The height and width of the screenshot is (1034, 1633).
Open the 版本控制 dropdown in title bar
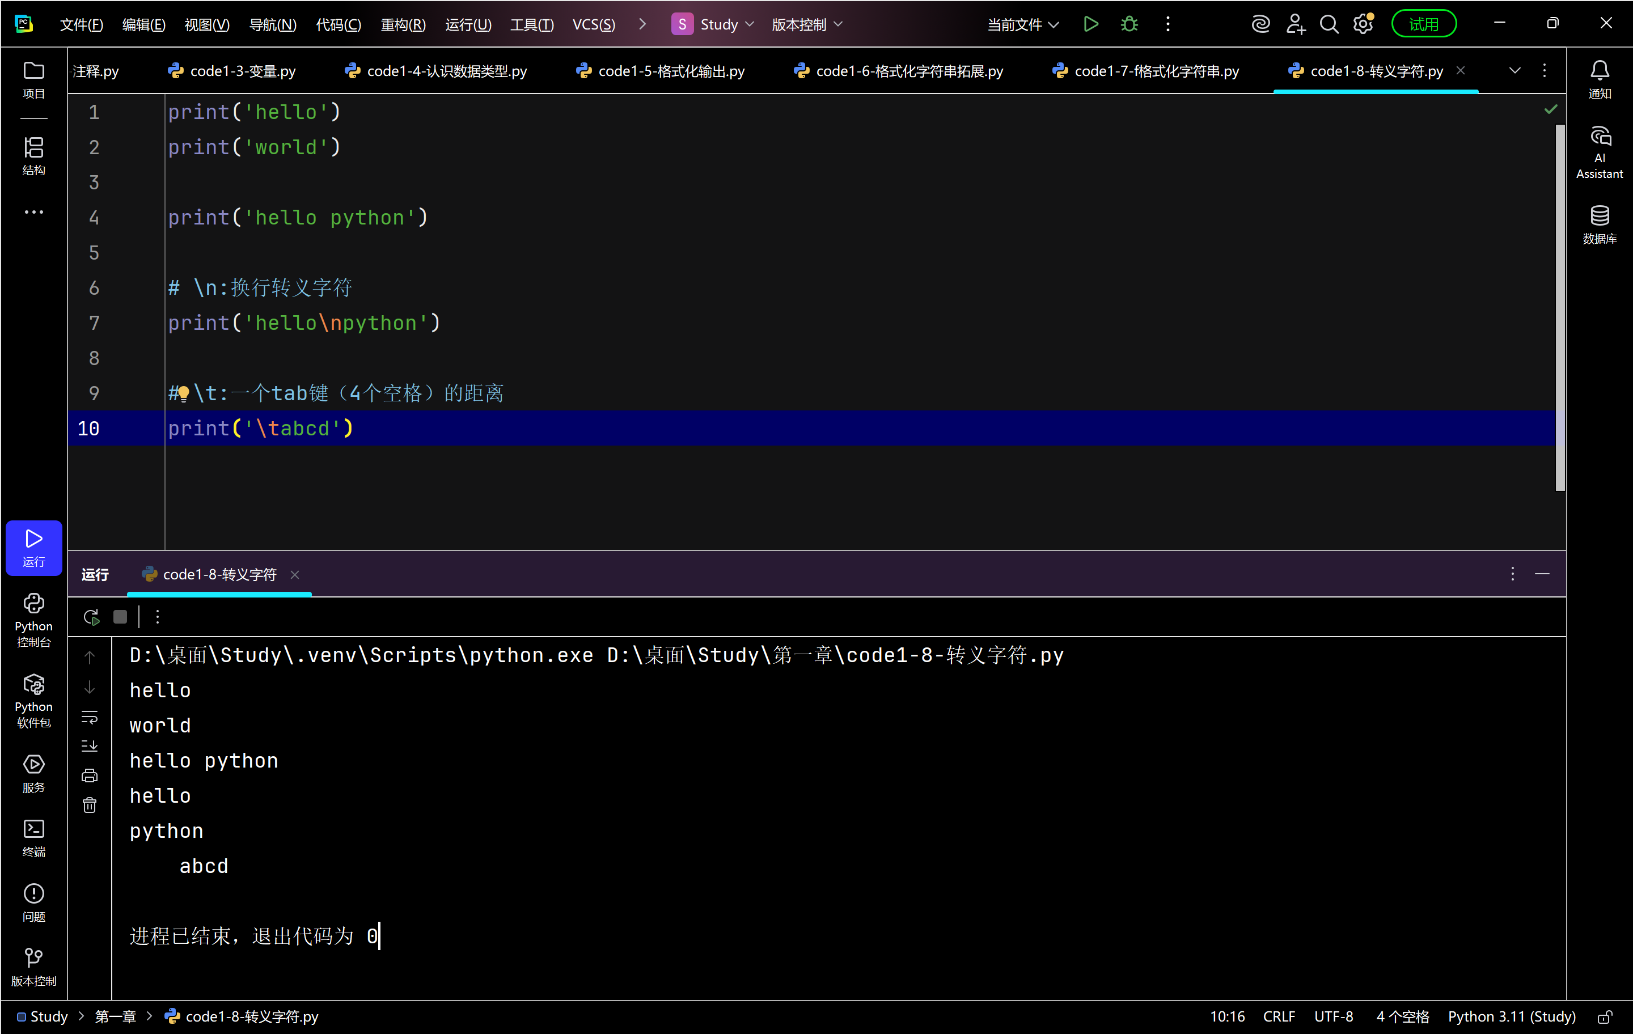[806, 24]
